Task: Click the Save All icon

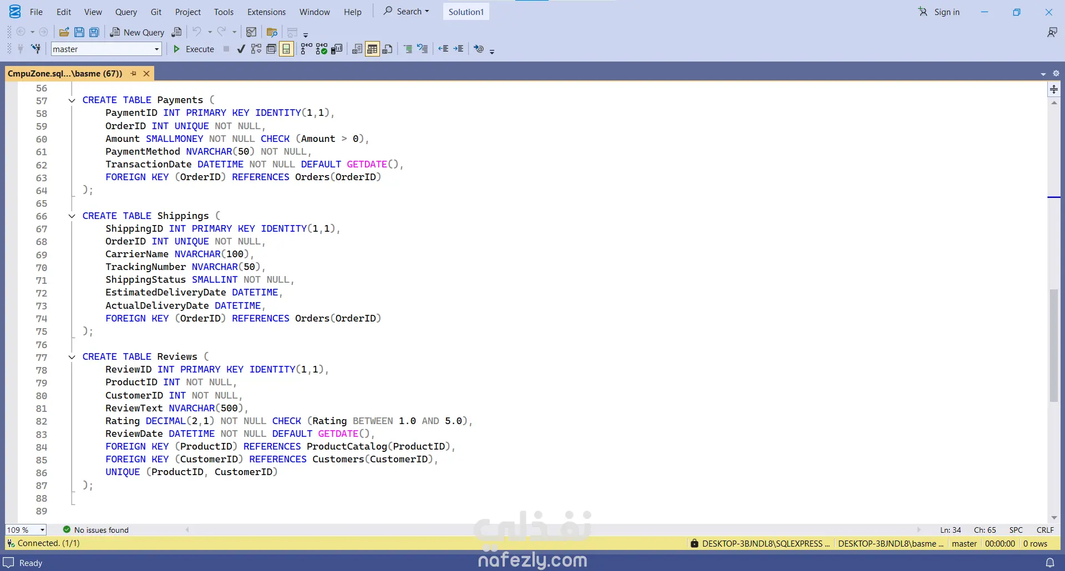Action: pyautogui.click(x=94, y=32)
